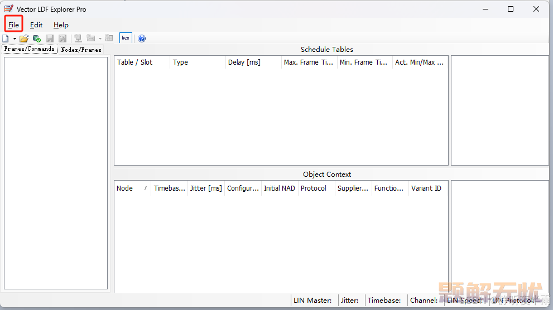553x310 pixels.
Task: Close the LDF Explorer window
Action: point(536,9)
